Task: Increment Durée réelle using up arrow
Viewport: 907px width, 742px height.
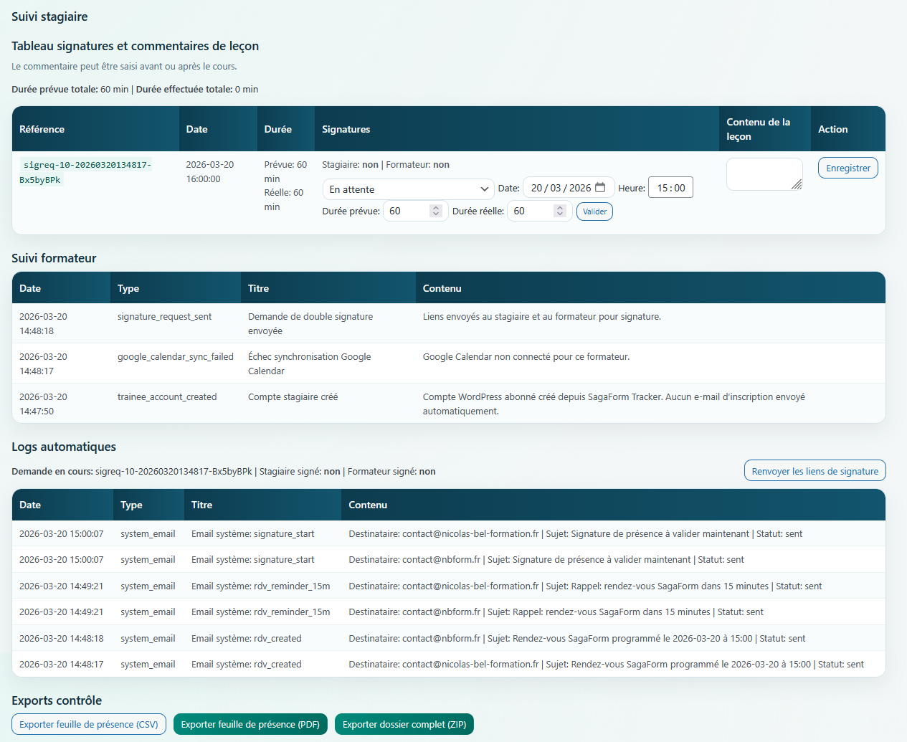Action: (560, 208)
